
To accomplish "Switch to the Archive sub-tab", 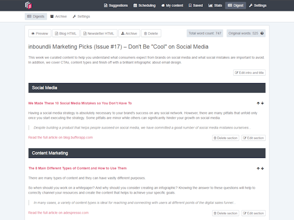I will 58,16.
